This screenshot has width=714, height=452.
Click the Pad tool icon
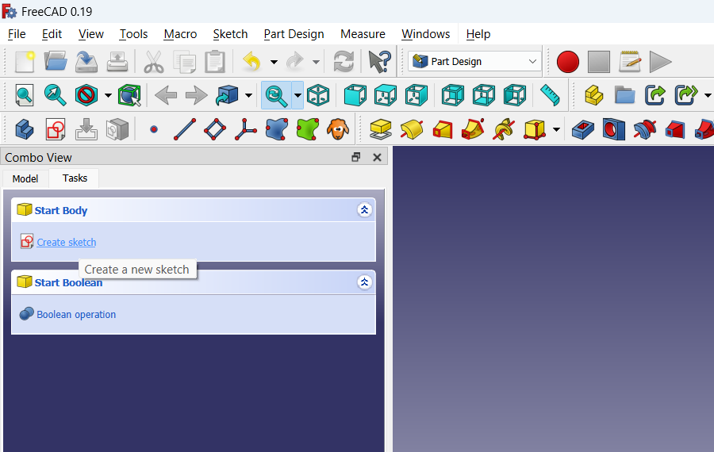[x=381, y=129]
